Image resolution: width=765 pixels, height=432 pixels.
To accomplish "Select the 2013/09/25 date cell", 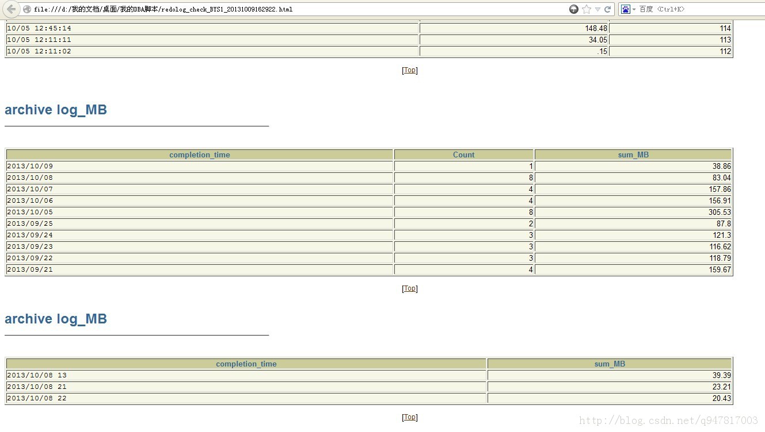I will pyautogui.click(x=200, y=223).
